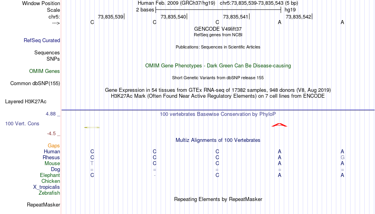Image resolution: width=375 pixels, height=214 pixels.
Task: Click the Common dbSNP(155) track label
Action: (35, 84)
